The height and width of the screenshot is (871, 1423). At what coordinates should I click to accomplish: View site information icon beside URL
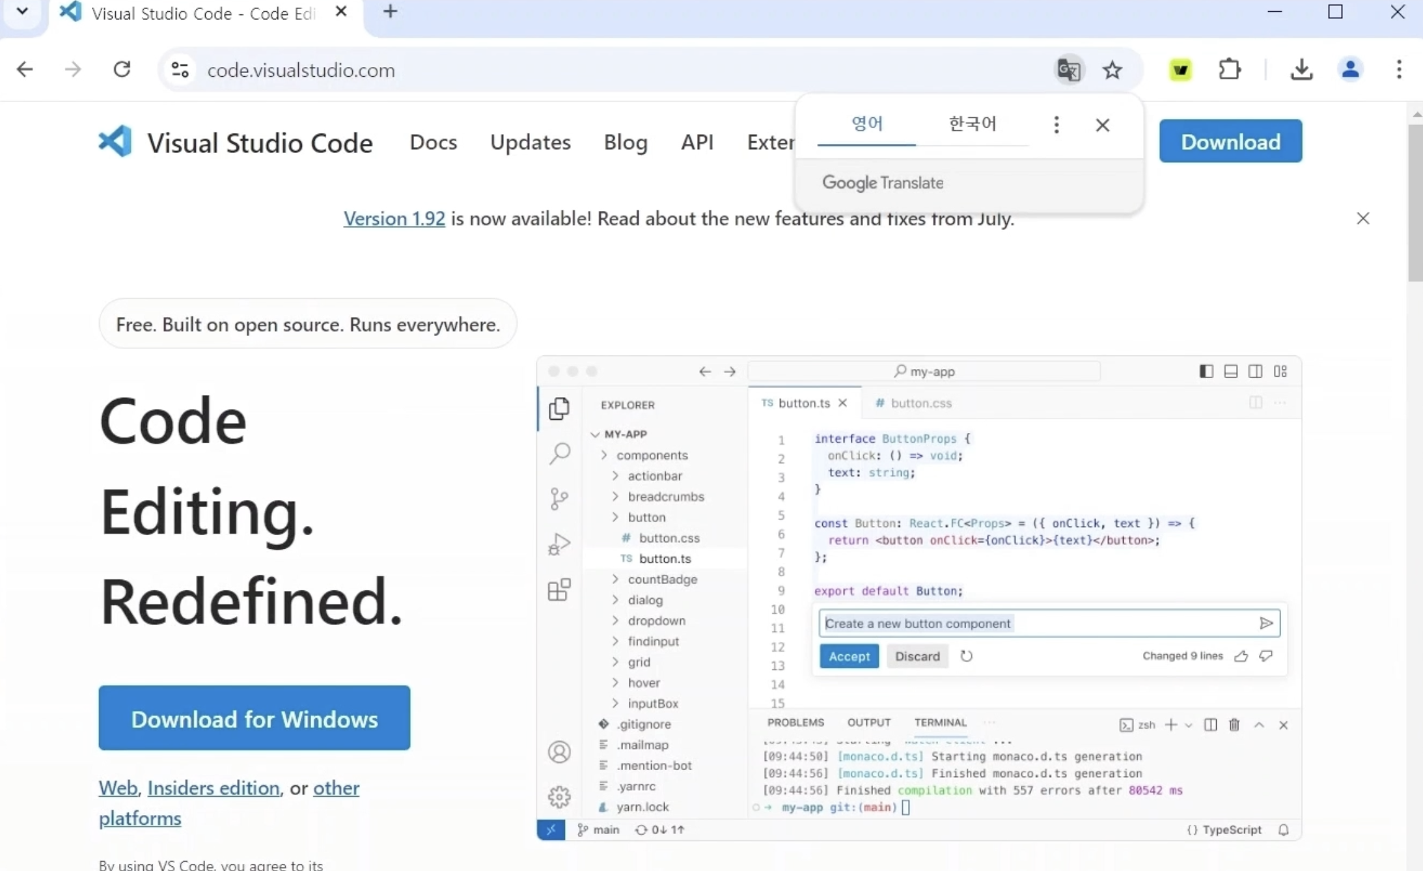pos(180,70)
